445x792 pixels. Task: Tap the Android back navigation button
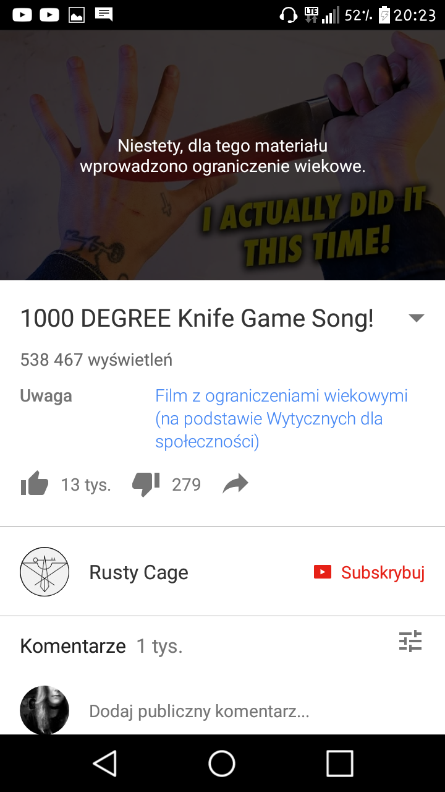point(105,763)
